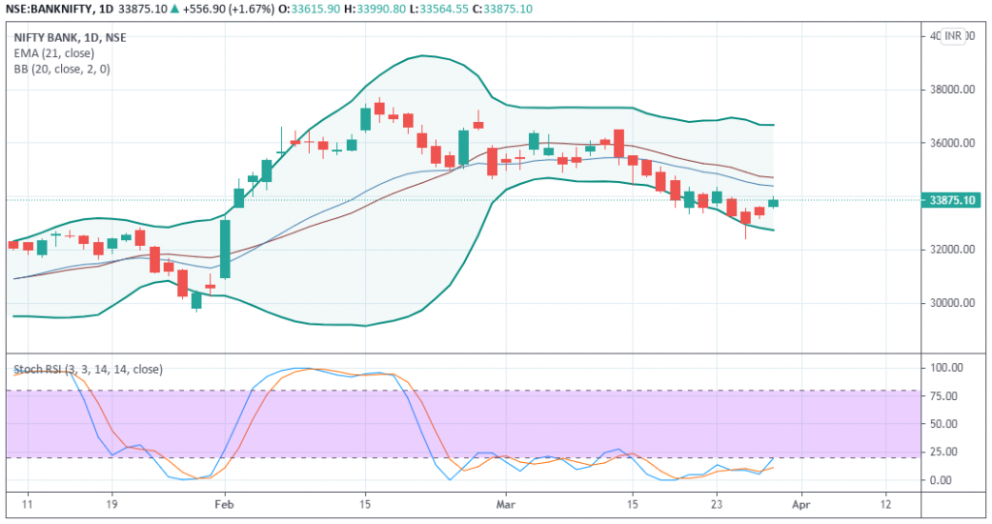Image resolution: width=992 pixels, height=524 pixels.
Task: Select the Feb label on the time axis
Action: tap(225, 505)
